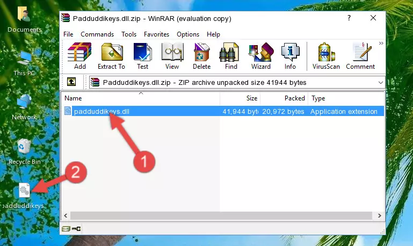Image resolution: width=413 pixels, height=246 pixels.
Task: Open the File menu
Action: (68, 34)
